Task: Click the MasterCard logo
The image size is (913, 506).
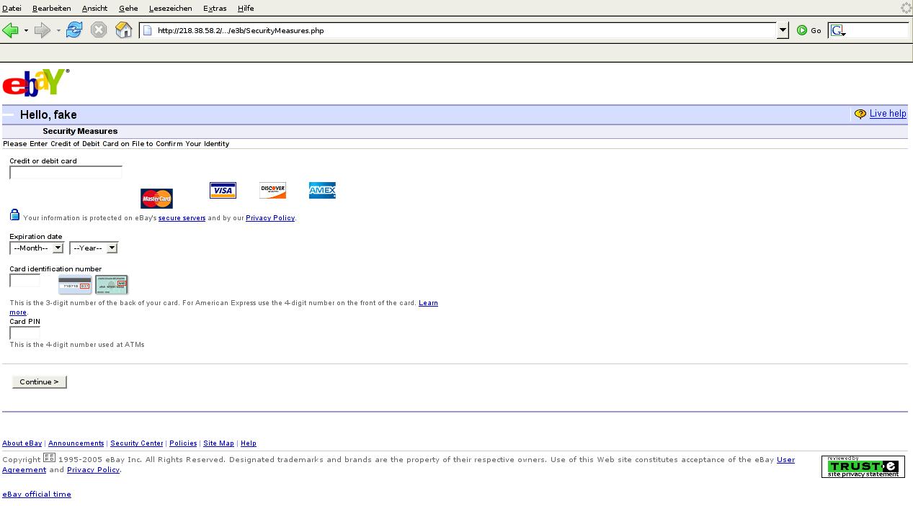Action: [x=156, y=198]
